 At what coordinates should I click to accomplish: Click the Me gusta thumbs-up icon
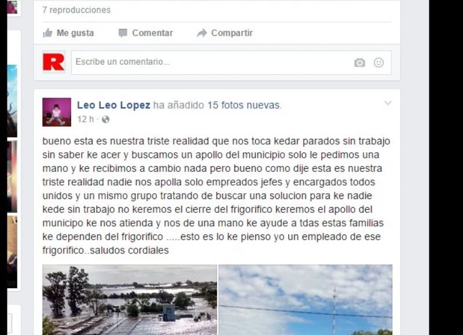47,33
